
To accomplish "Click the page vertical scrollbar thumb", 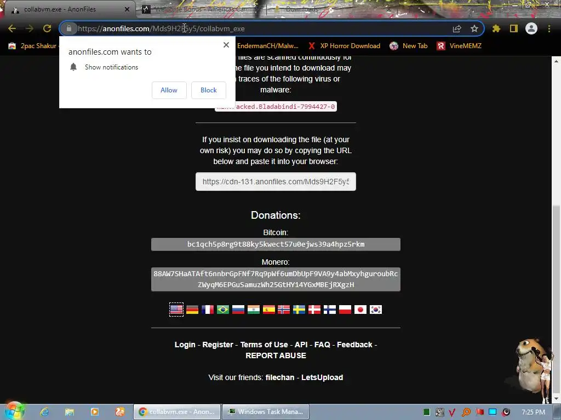I will [x=557, y=298].
